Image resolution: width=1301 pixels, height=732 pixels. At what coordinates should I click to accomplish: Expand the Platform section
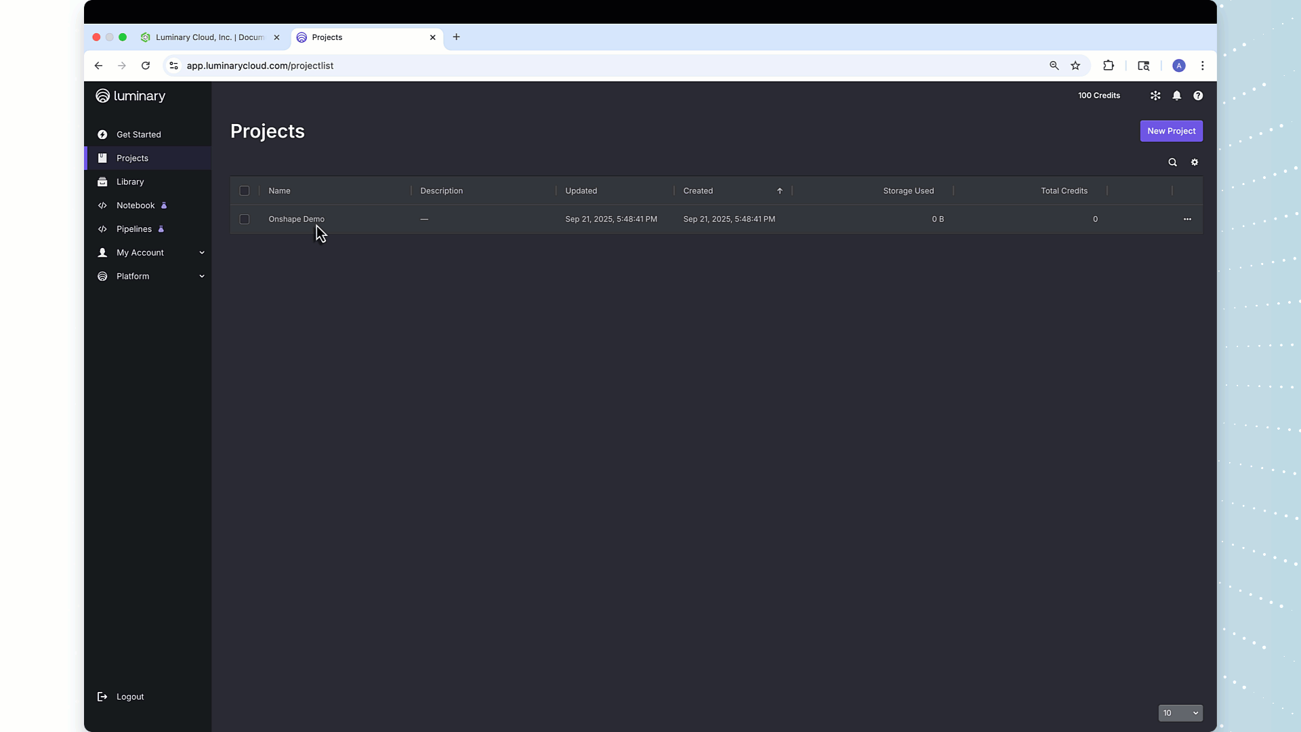click(133, 276)
